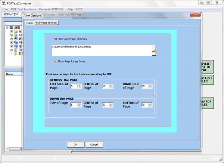Click the BOTTOM of Page spinner arrows

[150, 105]
